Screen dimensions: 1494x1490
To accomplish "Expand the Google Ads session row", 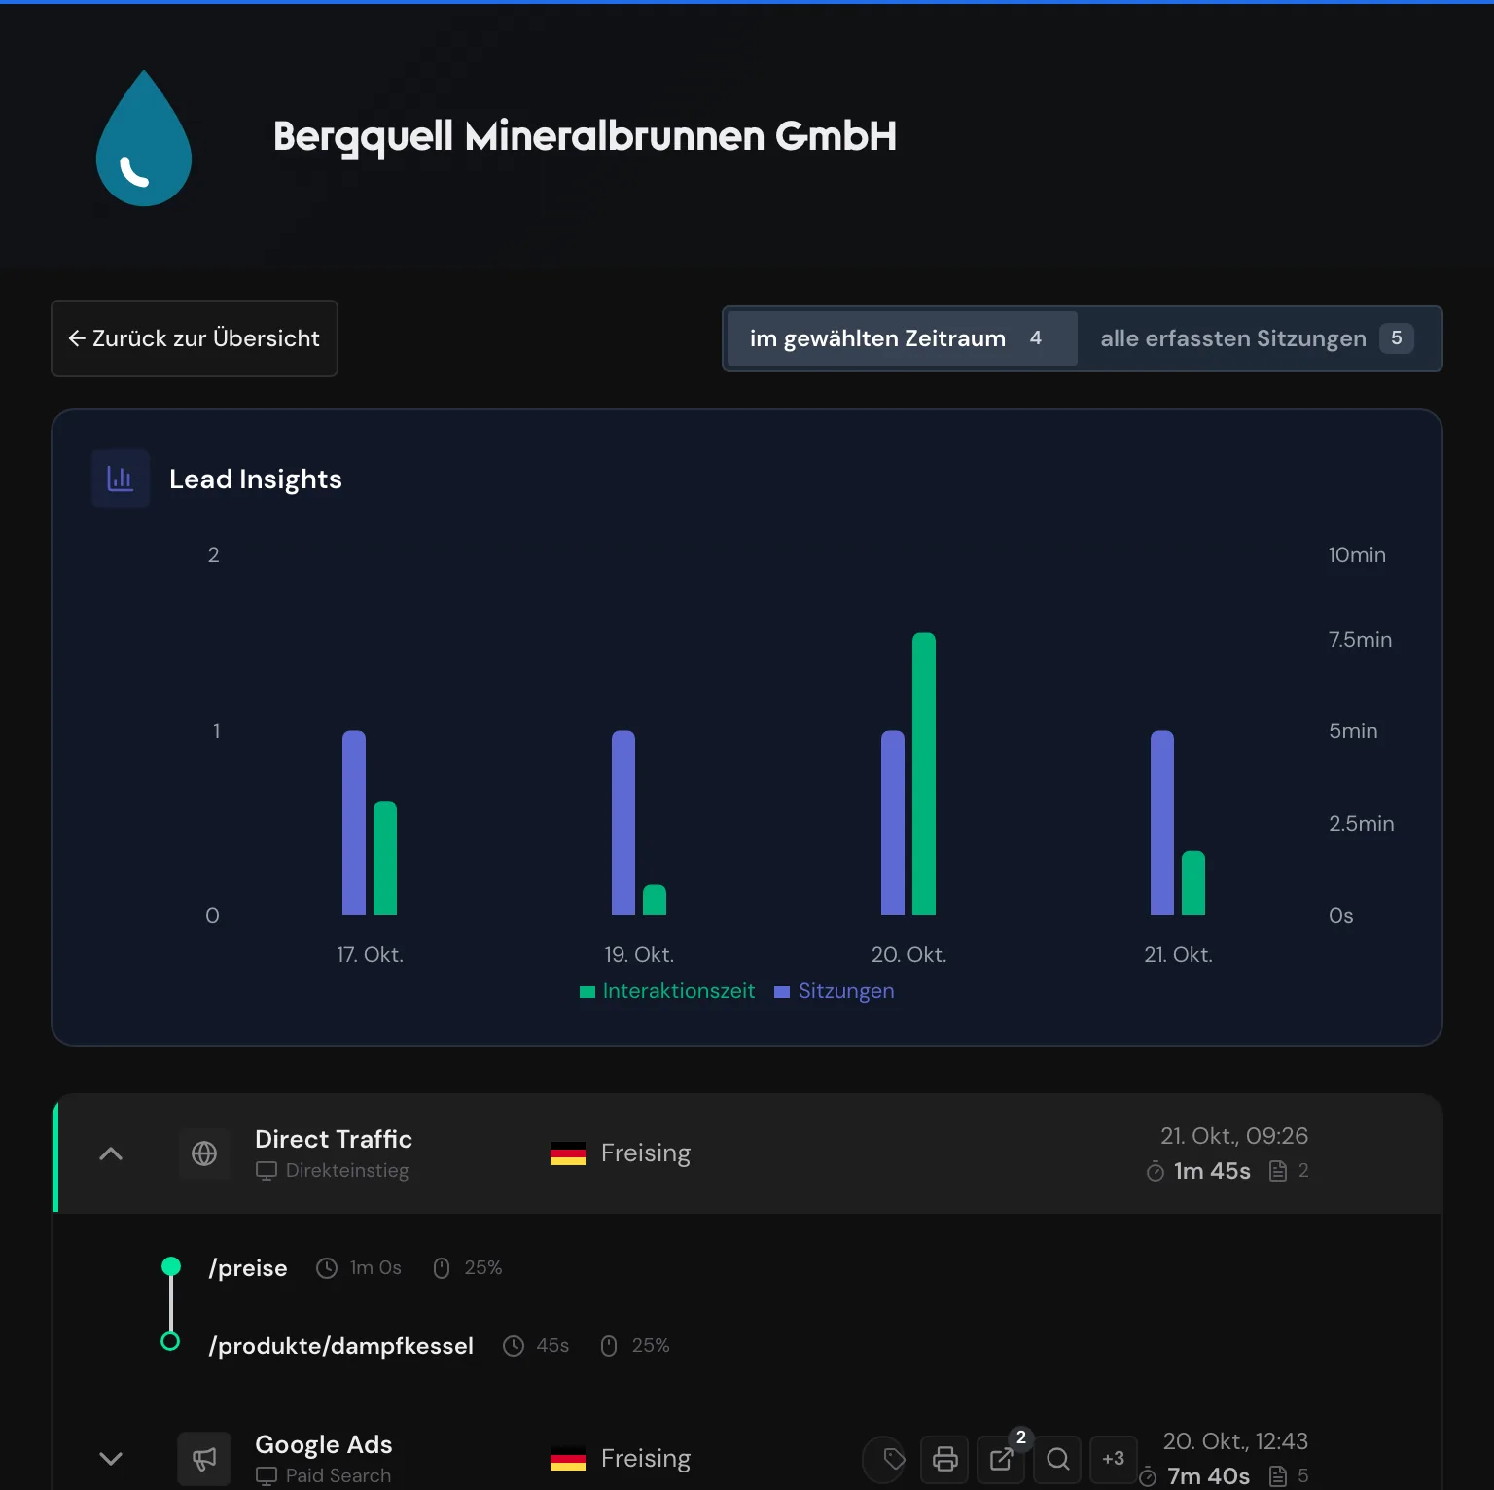I will (111, 1458).
